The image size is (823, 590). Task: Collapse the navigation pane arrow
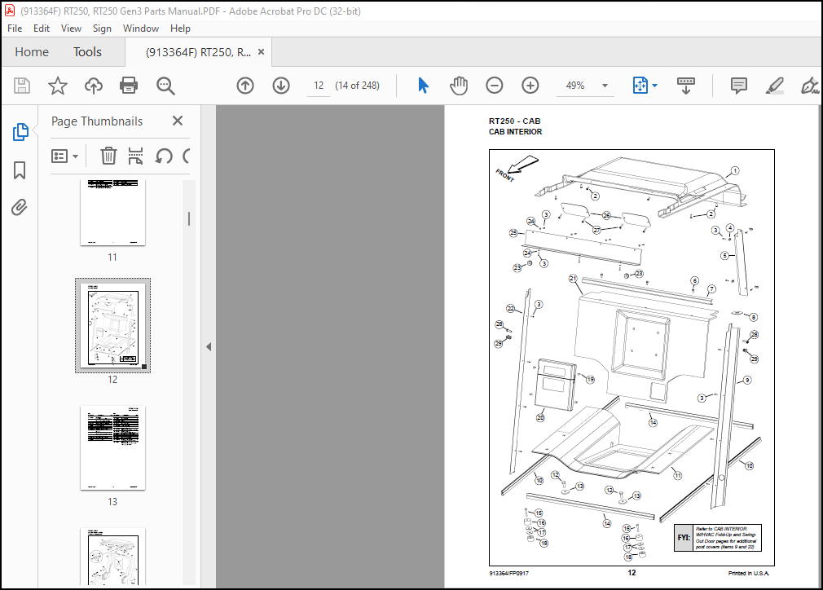[x=209, y=346]
